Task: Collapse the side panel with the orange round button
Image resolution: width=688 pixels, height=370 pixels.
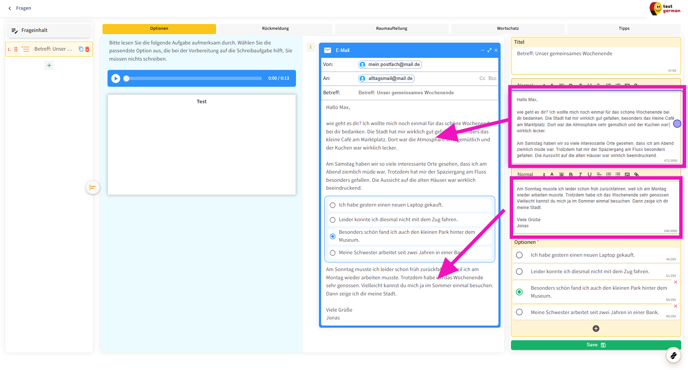Action: coord(93,188)
